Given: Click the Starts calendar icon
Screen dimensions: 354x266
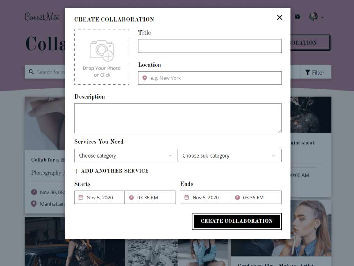Looking at the screenshot, I should click(x=81, y=197).
